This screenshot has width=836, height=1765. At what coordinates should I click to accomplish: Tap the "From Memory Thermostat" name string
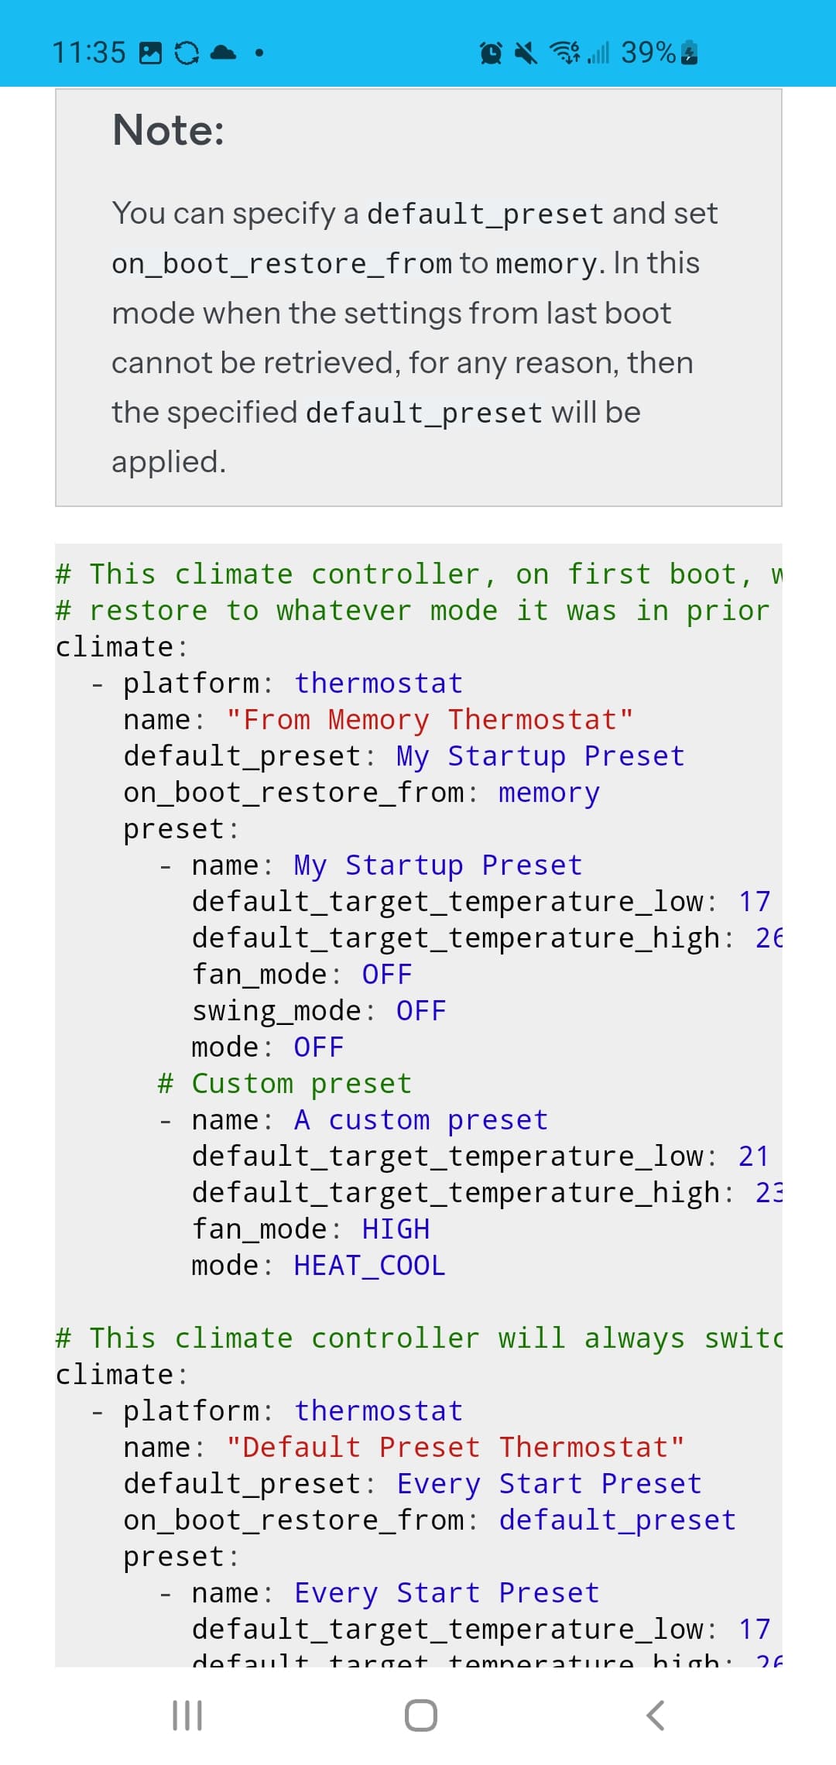tap(430, 720)
